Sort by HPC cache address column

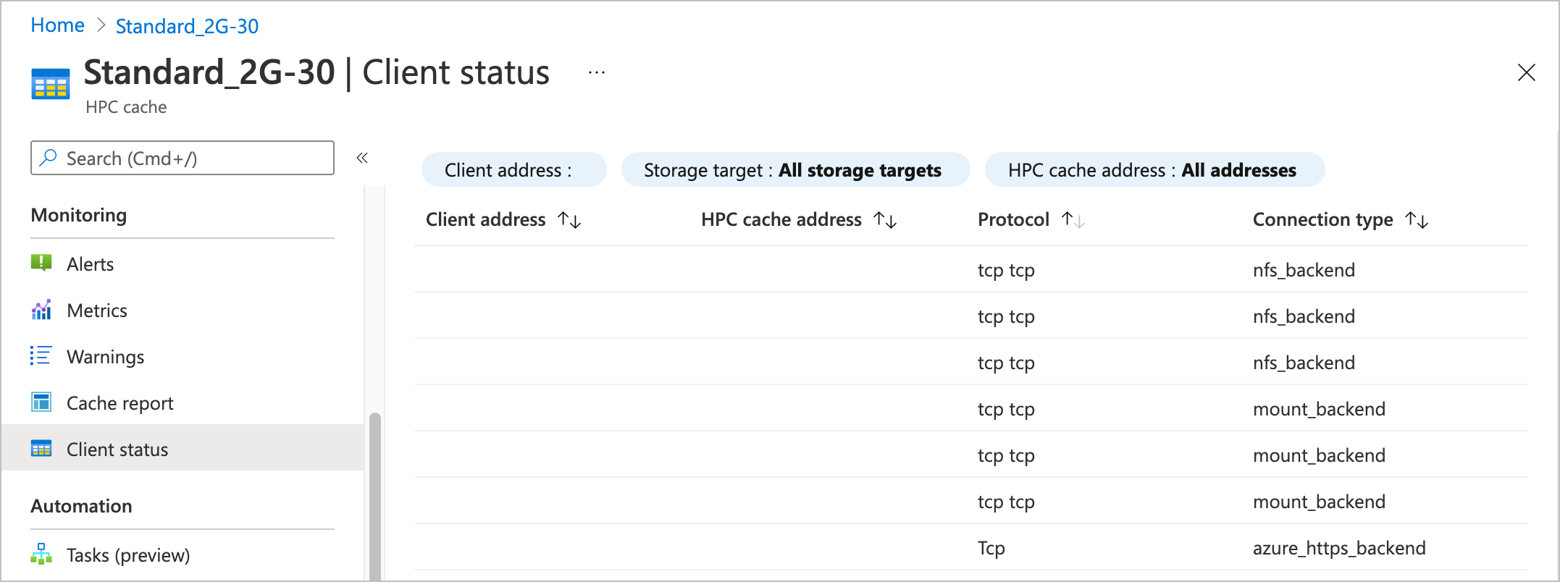pos(885,220)
